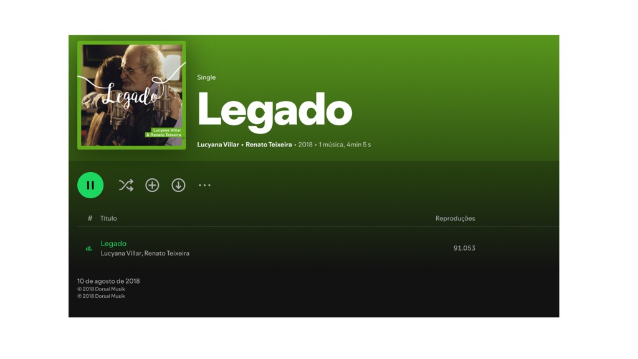The height and width of the screenshot is (359, 638).
Task: Click the Legado album cover art
Action: coord(132,95)
